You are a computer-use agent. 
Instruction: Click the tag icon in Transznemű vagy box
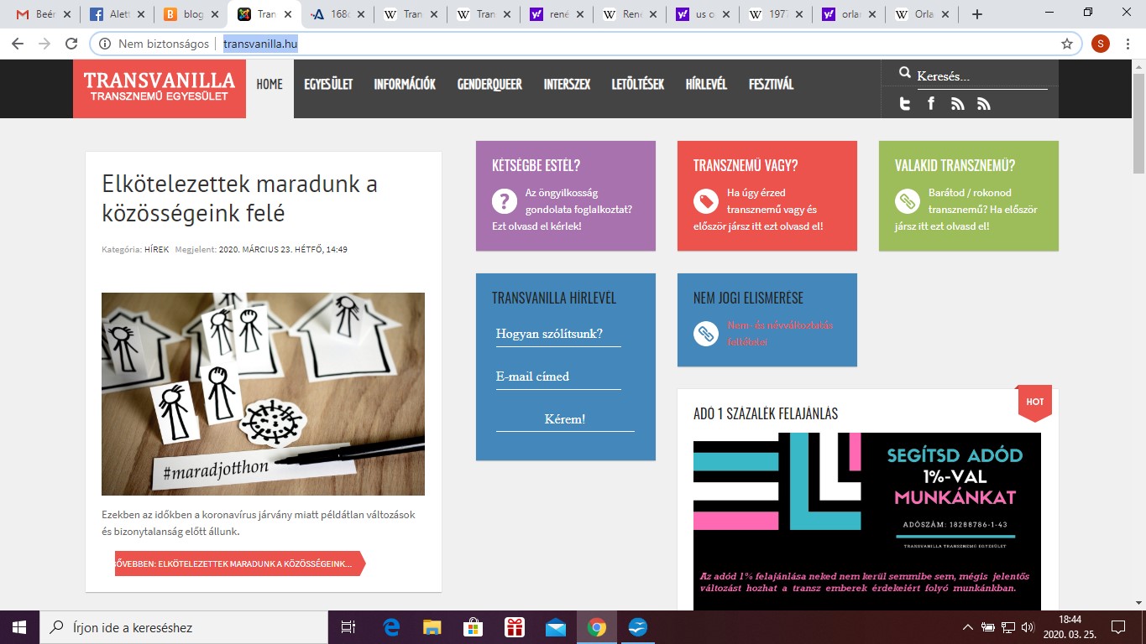tap(706, 201)
